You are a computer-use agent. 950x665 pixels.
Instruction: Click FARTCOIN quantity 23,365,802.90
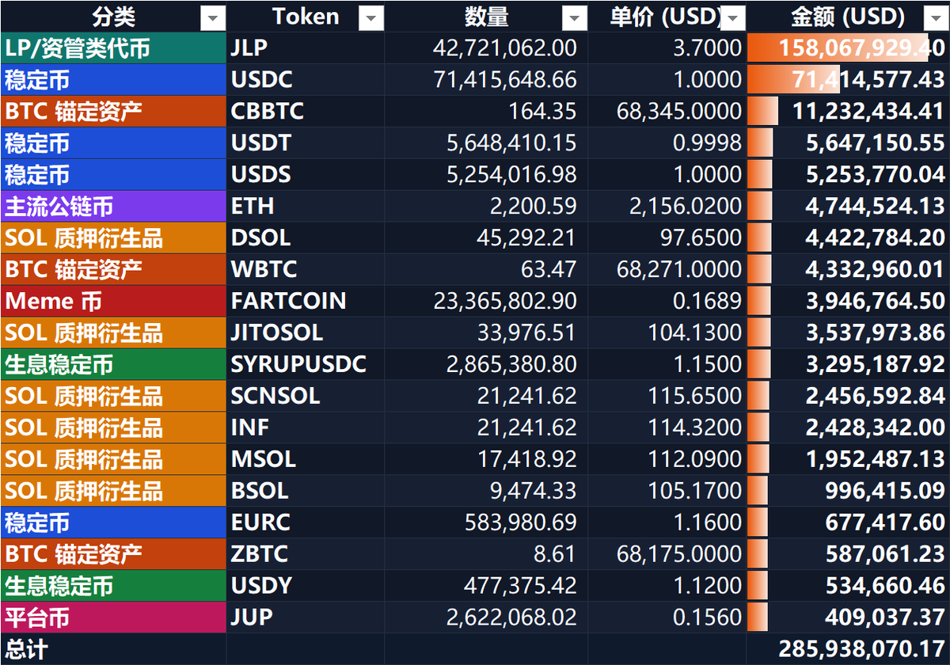click(x=486, y=301)
